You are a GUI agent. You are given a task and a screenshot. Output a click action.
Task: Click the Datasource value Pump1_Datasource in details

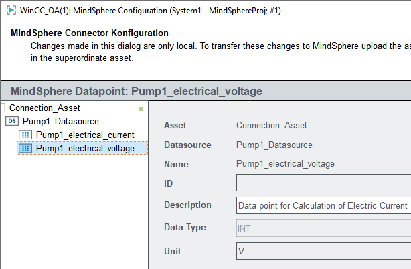(274, 145)
